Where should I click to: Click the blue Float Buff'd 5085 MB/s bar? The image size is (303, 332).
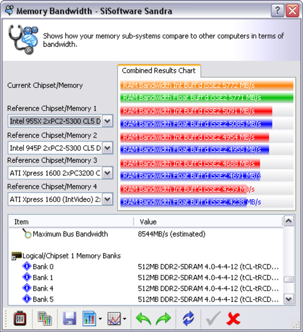196,124
